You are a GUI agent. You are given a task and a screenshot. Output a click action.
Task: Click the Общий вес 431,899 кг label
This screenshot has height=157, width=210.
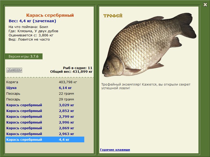[71, 72]
